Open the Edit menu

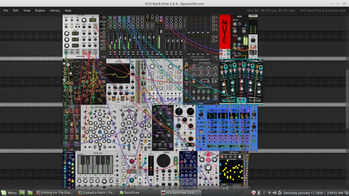point(15,10)
